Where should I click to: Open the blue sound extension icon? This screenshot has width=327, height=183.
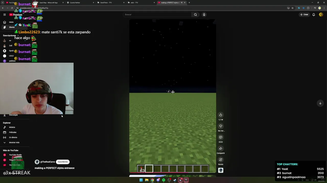point(303,8)
